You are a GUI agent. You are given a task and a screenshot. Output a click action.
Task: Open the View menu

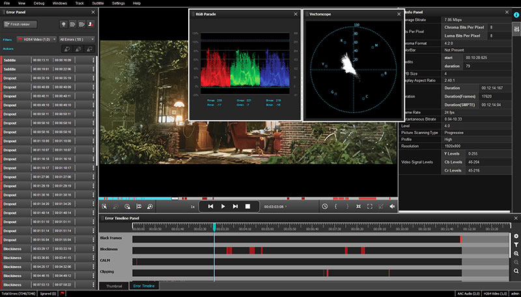tap(21, 3)
